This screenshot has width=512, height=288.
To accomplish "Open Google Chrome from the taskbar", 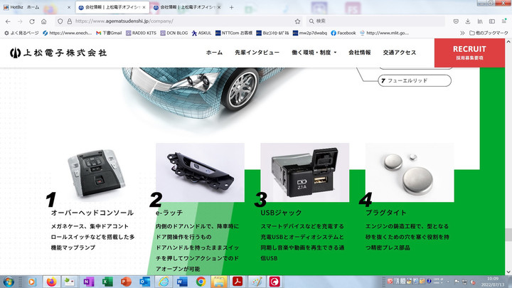I will [201, 282].
